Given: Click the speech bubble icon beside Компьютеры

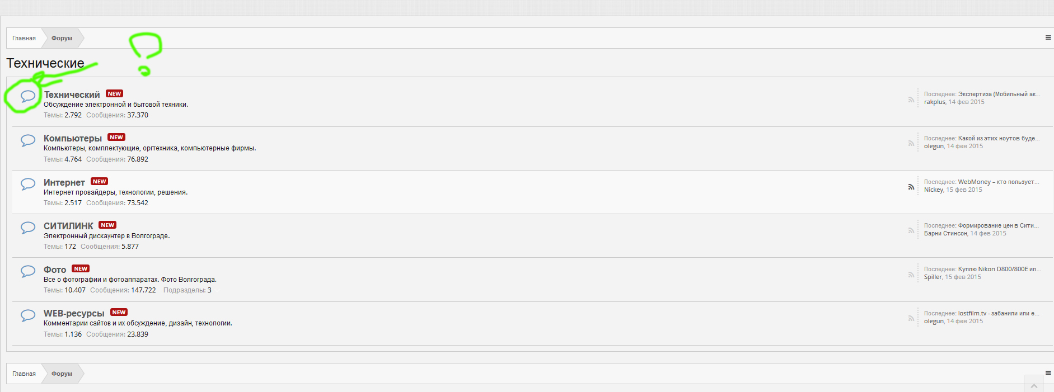Looking at the screenshot, I should pos(28,140).
